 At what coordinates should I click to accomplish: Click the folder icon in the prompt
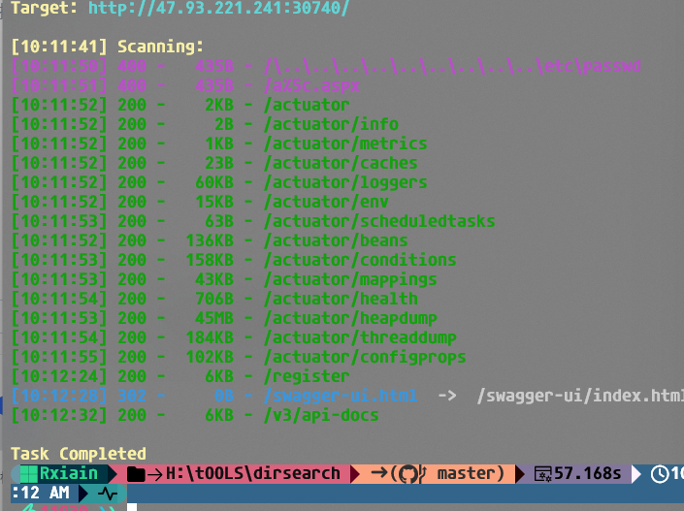pos(136,474)
